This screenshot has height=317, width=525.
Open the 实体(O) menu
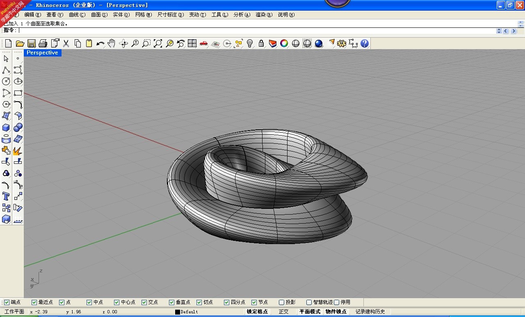coord(121,15)
